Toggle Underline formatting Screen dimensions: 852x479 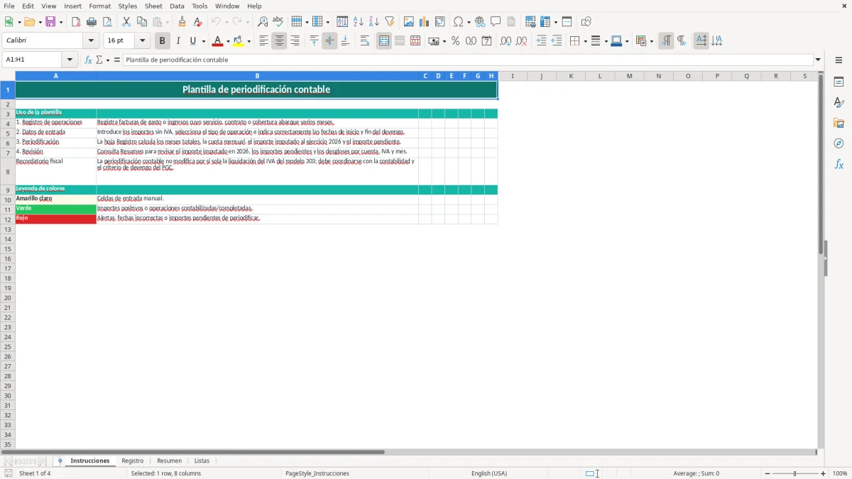tap(192, 41)
